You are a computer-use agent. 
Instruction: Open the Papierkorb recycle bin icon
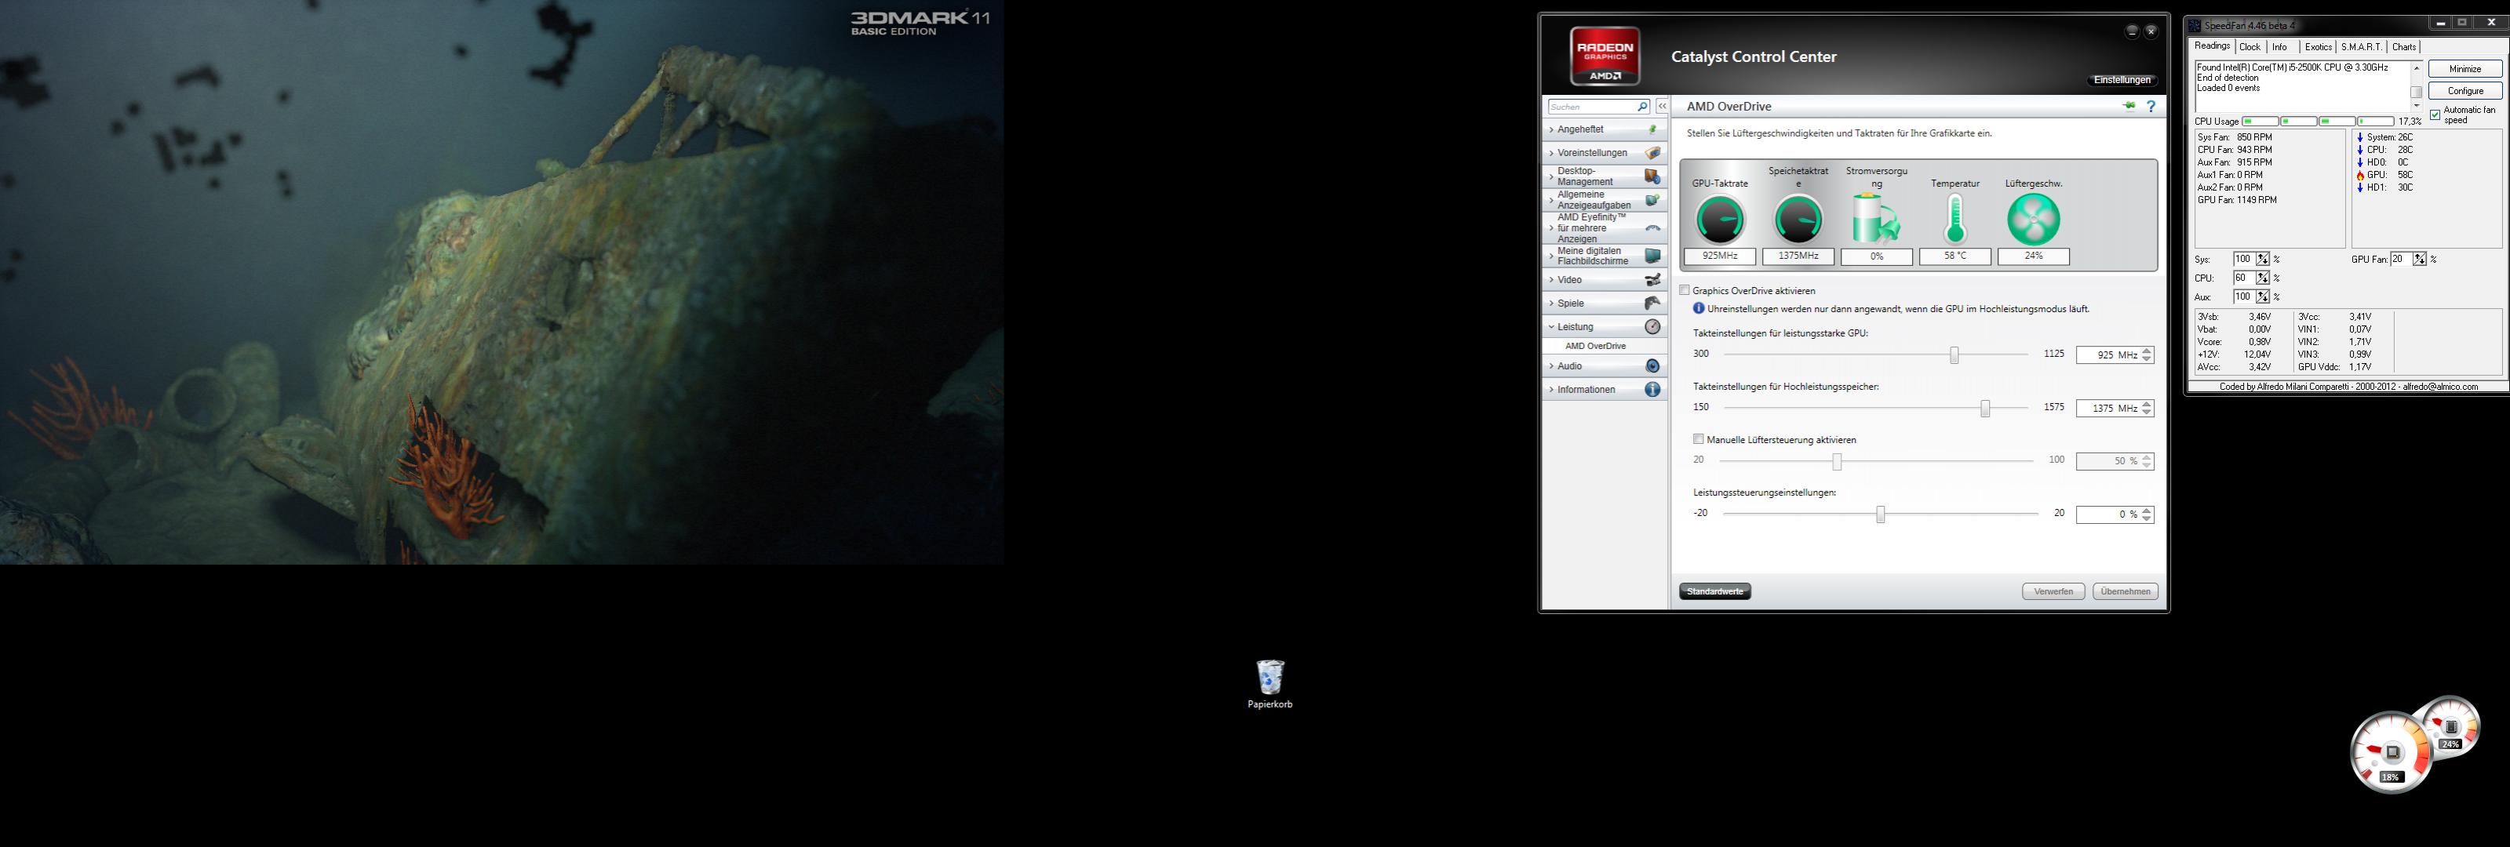pos(1270,678)
